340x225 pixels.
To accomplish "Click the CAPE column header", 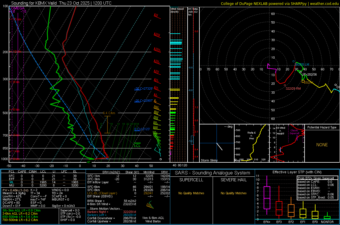I will pyautogui.click(x=22, y=172).
